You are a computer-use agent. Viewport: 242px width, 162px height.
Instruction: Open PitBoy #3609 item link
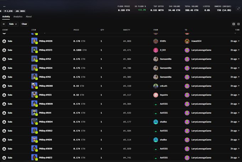coord(46,104)
